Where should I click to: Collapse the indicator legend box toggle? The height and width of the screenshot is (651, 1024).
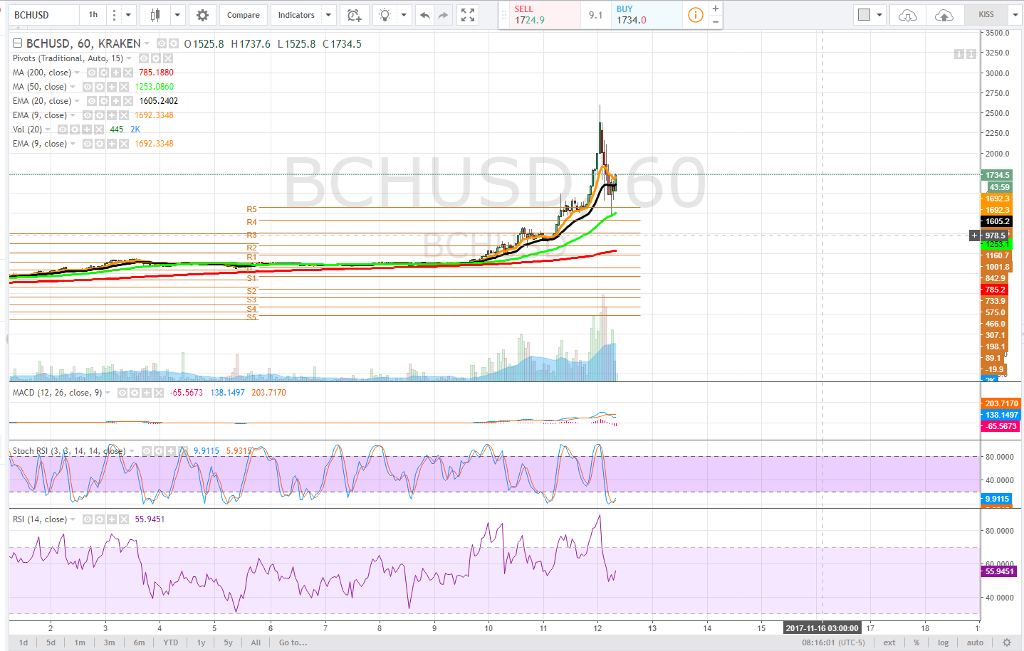point(18,43)
